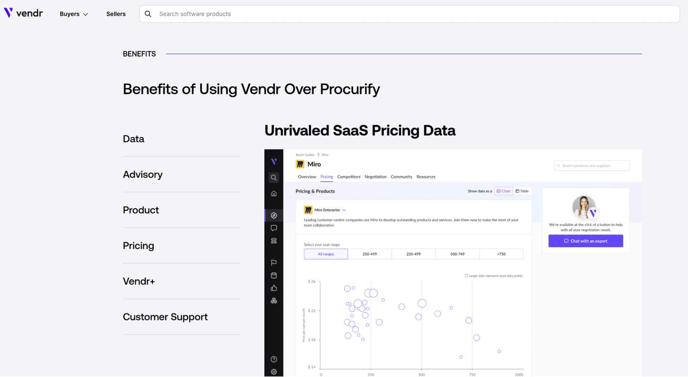The image size is (688, 377).
Task: Click the thumbs-up icon in sidebar
Action: coord(274,288)
